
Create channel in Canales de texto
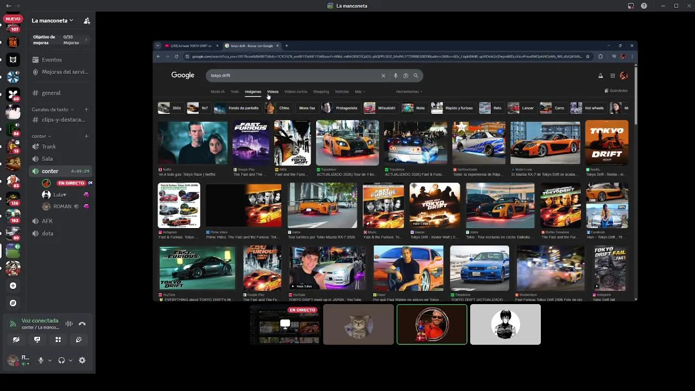[86, 109]
